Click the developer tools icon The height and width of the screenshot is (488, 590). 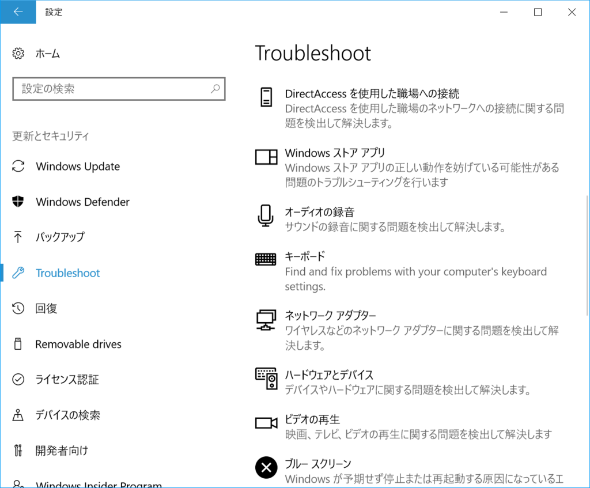click(18, 451)
